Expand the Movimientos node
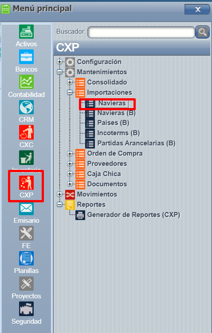Viewport: 212px width, 333px height. (60, 194)
